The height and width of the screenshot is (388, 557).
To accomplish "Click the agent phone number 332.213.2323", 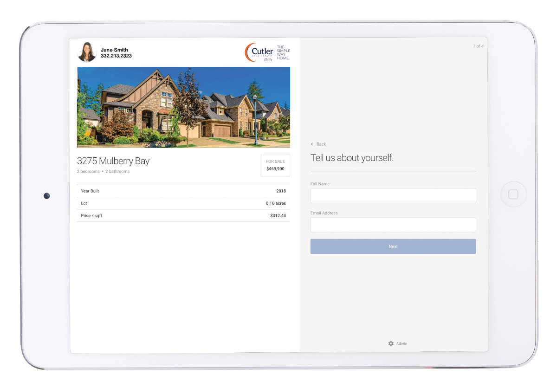I will pyautogui.click(x=116, y=56).
